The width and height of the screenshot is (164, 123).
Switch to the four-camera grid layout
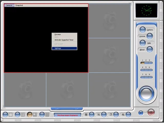point(17,115)
